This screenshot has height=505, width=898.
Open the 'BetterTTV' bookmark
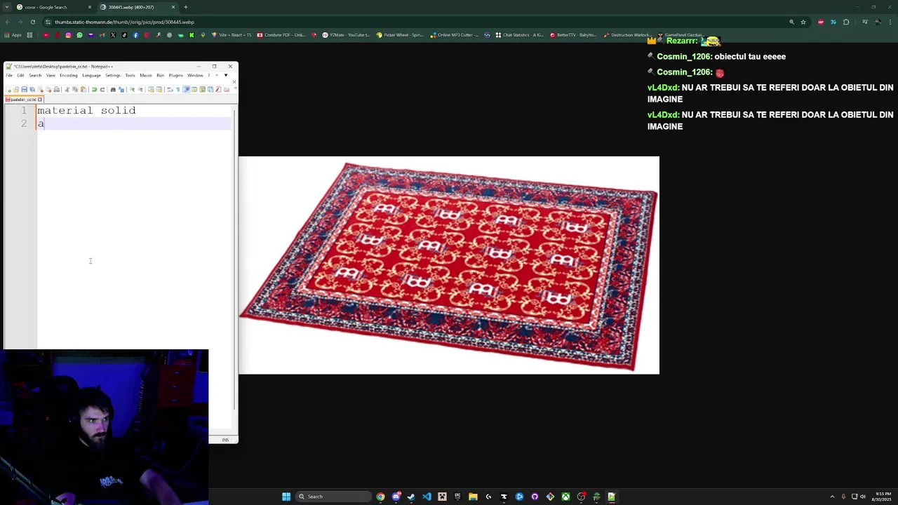pyautogui.click(x=573, y=35)
